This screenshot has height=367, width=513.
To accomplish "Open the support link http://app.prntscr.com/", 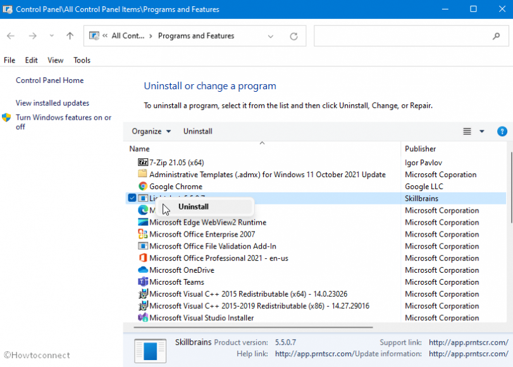I will pyautogui.click(x=468, y=342).
